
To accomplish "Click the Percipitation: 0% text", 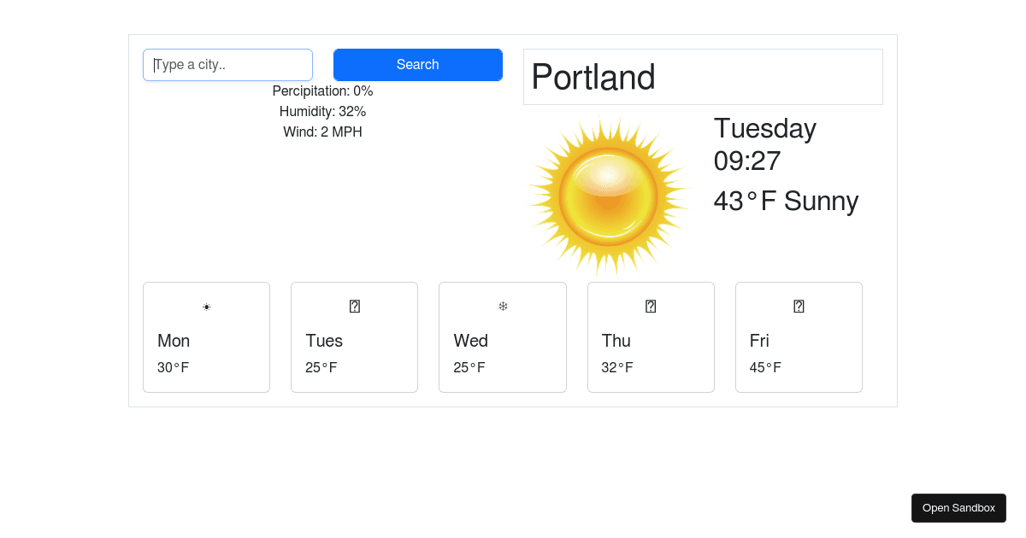I will coord(322,91).
